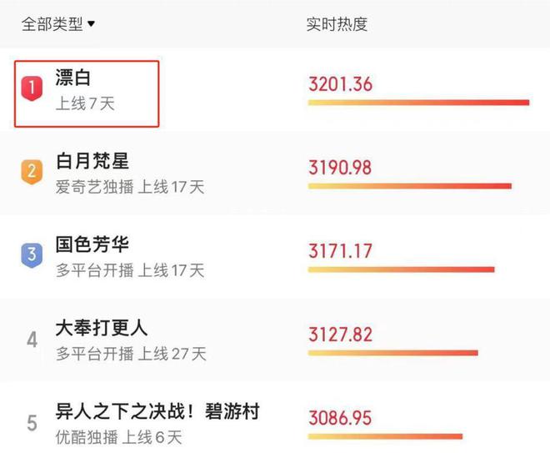
Task: Click the 优酷独播 上线6天 subtitle
Action: point(118,437)
